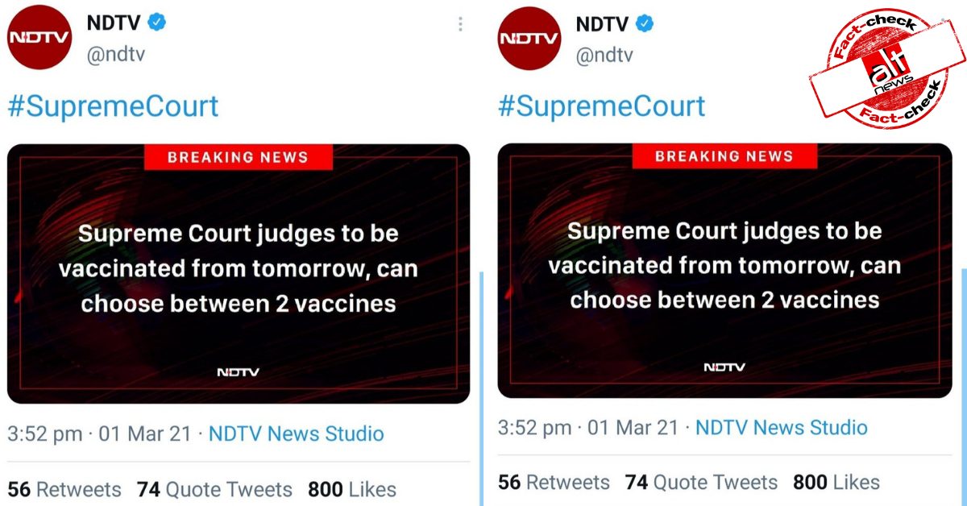Click the right tweet's 3:52 pm timestamp
The width and height of the screenshot is (967, 506).
(536, 428)
